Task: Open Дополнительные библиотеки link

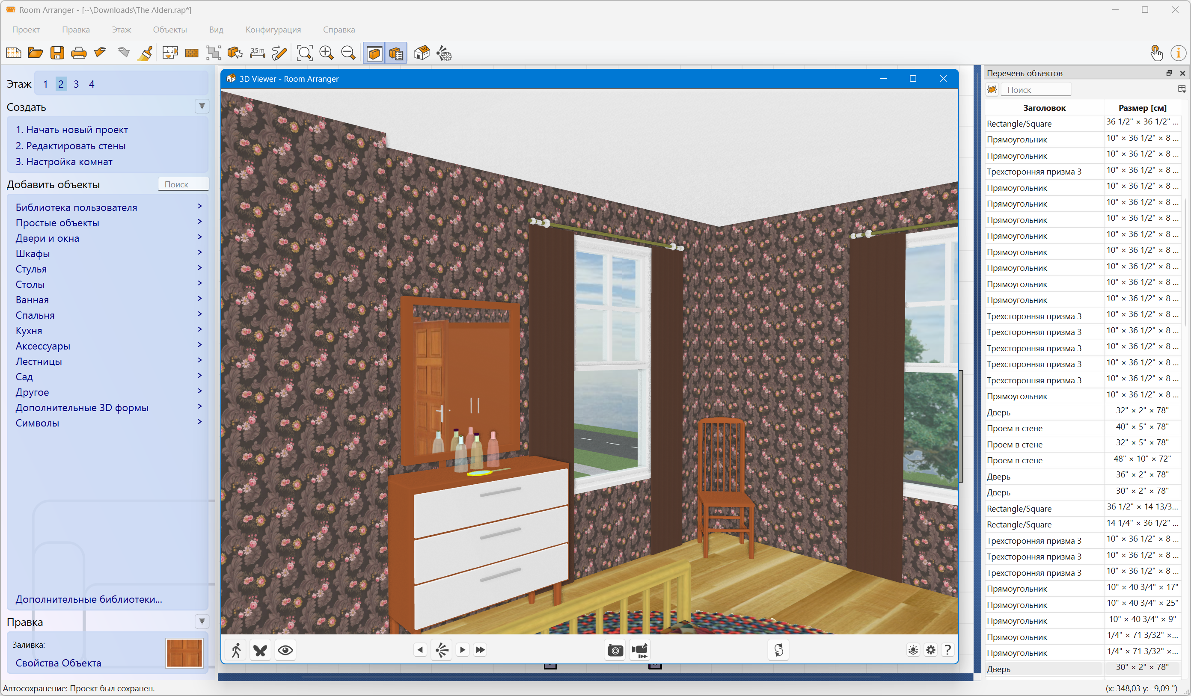Action: pos(89,599)
